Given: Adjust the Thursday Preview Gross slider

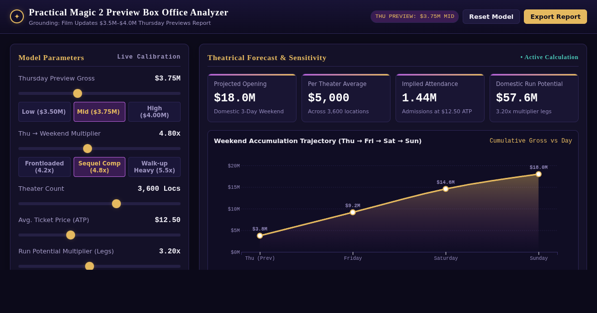Looking at the screenshot, I should click(x=99, y=93).
